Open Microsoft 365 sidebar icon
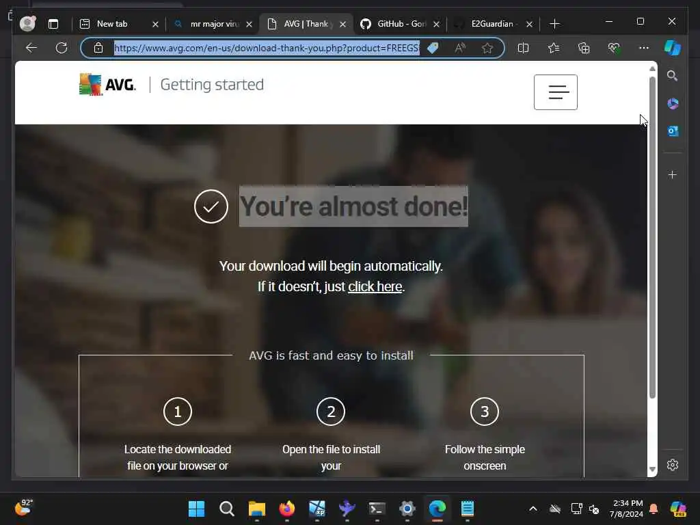Viewport: 700px width, 525px height. point(673,104)
